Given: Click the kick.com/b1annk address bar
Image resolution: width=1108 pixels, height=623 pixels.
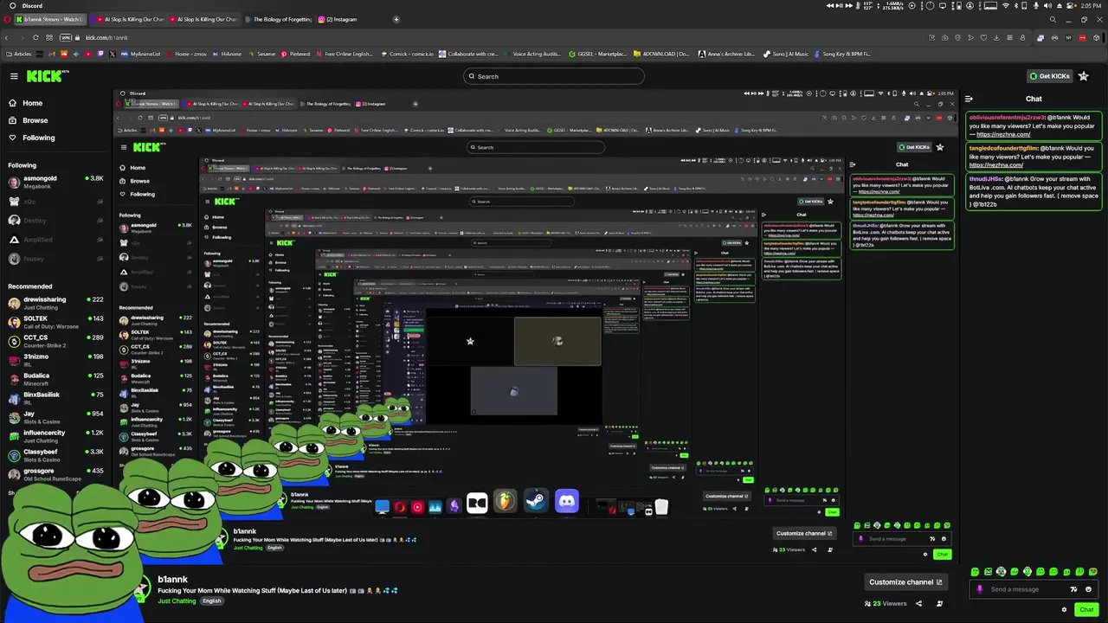Looking at the screenshot, I should 106,38.
